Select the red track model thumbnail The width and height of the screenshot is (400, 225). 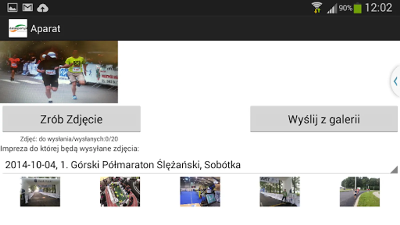tap(120, 191)
